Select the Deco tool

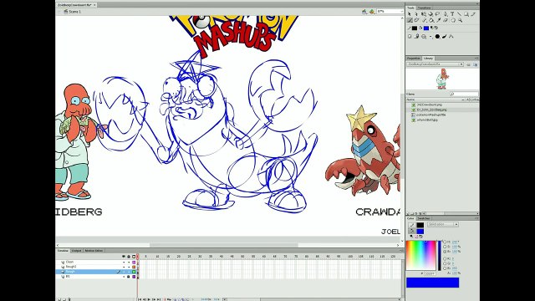click(416, 20)
